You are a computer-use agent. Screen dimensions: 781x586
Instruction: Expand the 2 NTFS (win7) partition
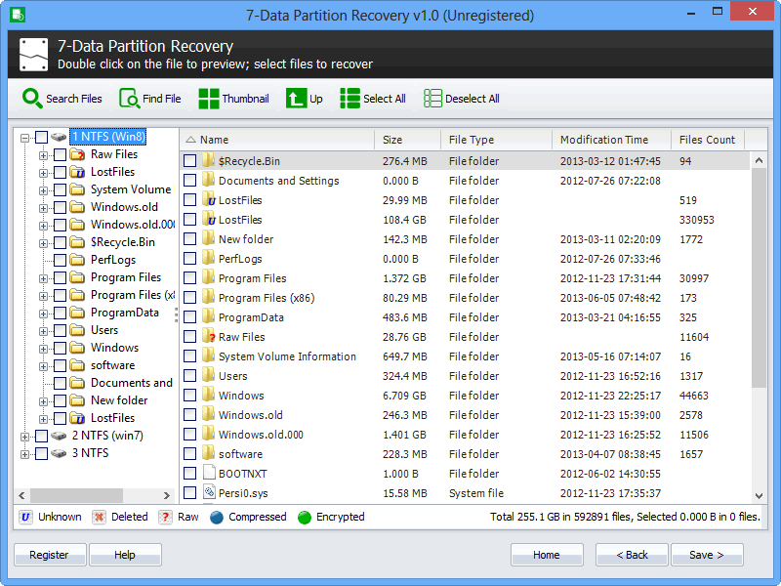click(24, 436)
